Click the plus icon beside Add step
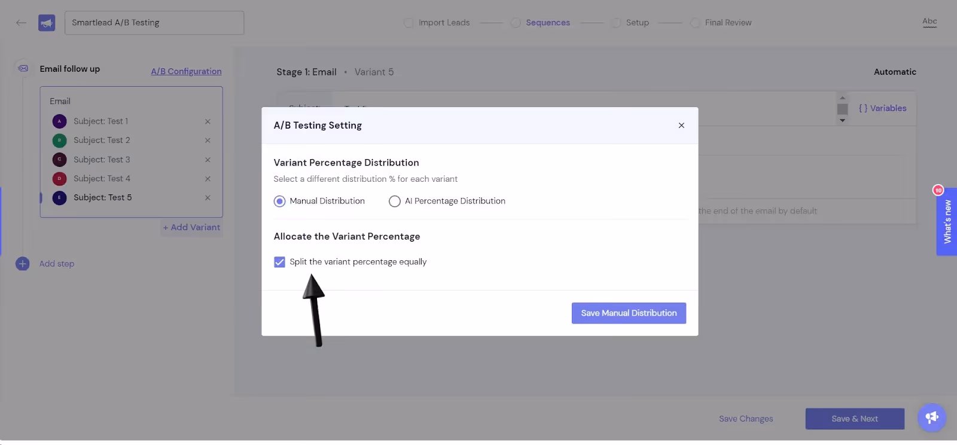This screenshot has height=445, width=957. [x=23, y=264]
